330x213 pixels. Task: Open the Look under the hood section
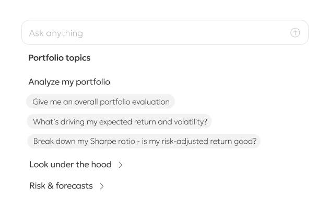[70, 165]
